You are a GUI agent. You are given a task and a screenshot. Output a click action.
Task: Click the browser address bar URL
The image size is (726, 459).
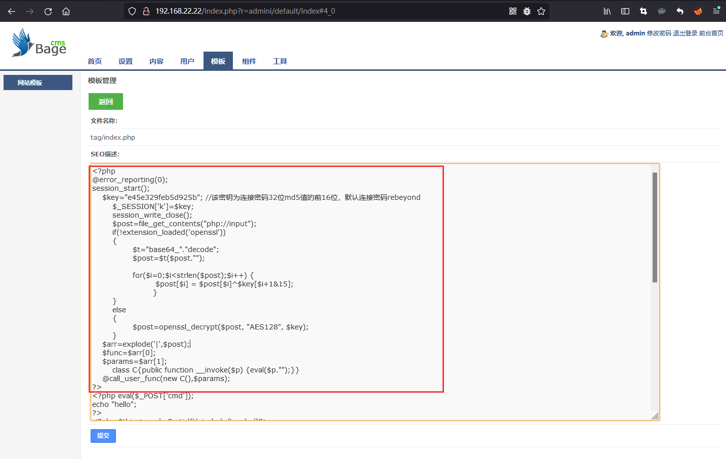[x=245, y=11]
